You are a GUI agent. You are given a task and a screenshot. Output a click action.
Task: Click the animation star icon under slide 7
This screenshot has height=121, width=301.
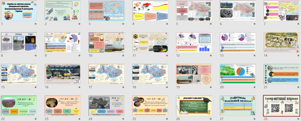click(298, 24)
